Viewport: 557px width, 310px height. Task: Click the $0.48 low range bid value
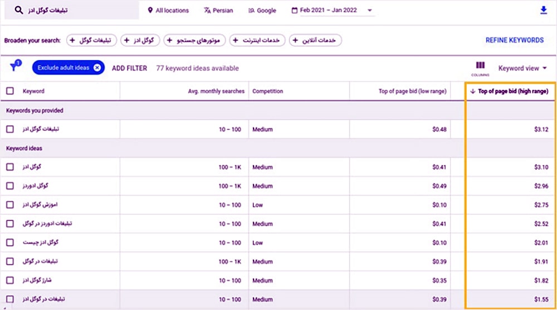coord(439,129)
